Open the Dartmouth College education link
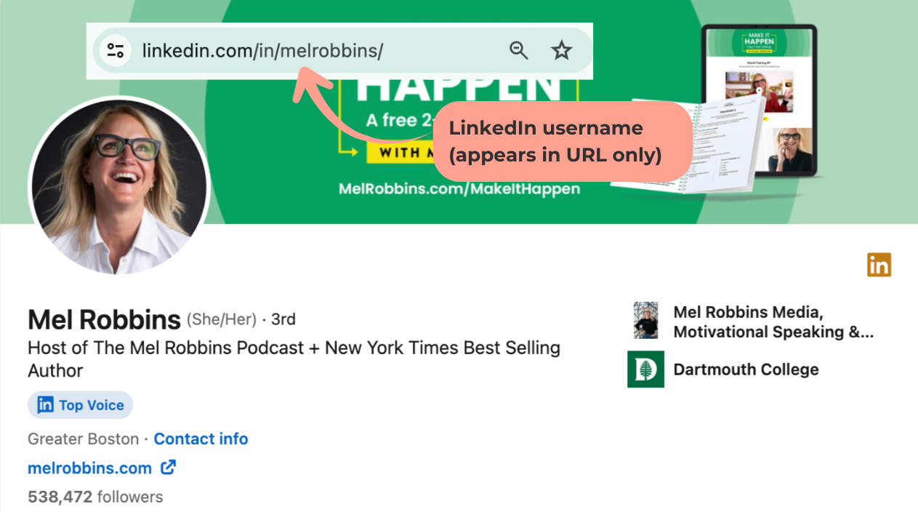The width and height of the screenshot is (918, 512). point(746,369)
